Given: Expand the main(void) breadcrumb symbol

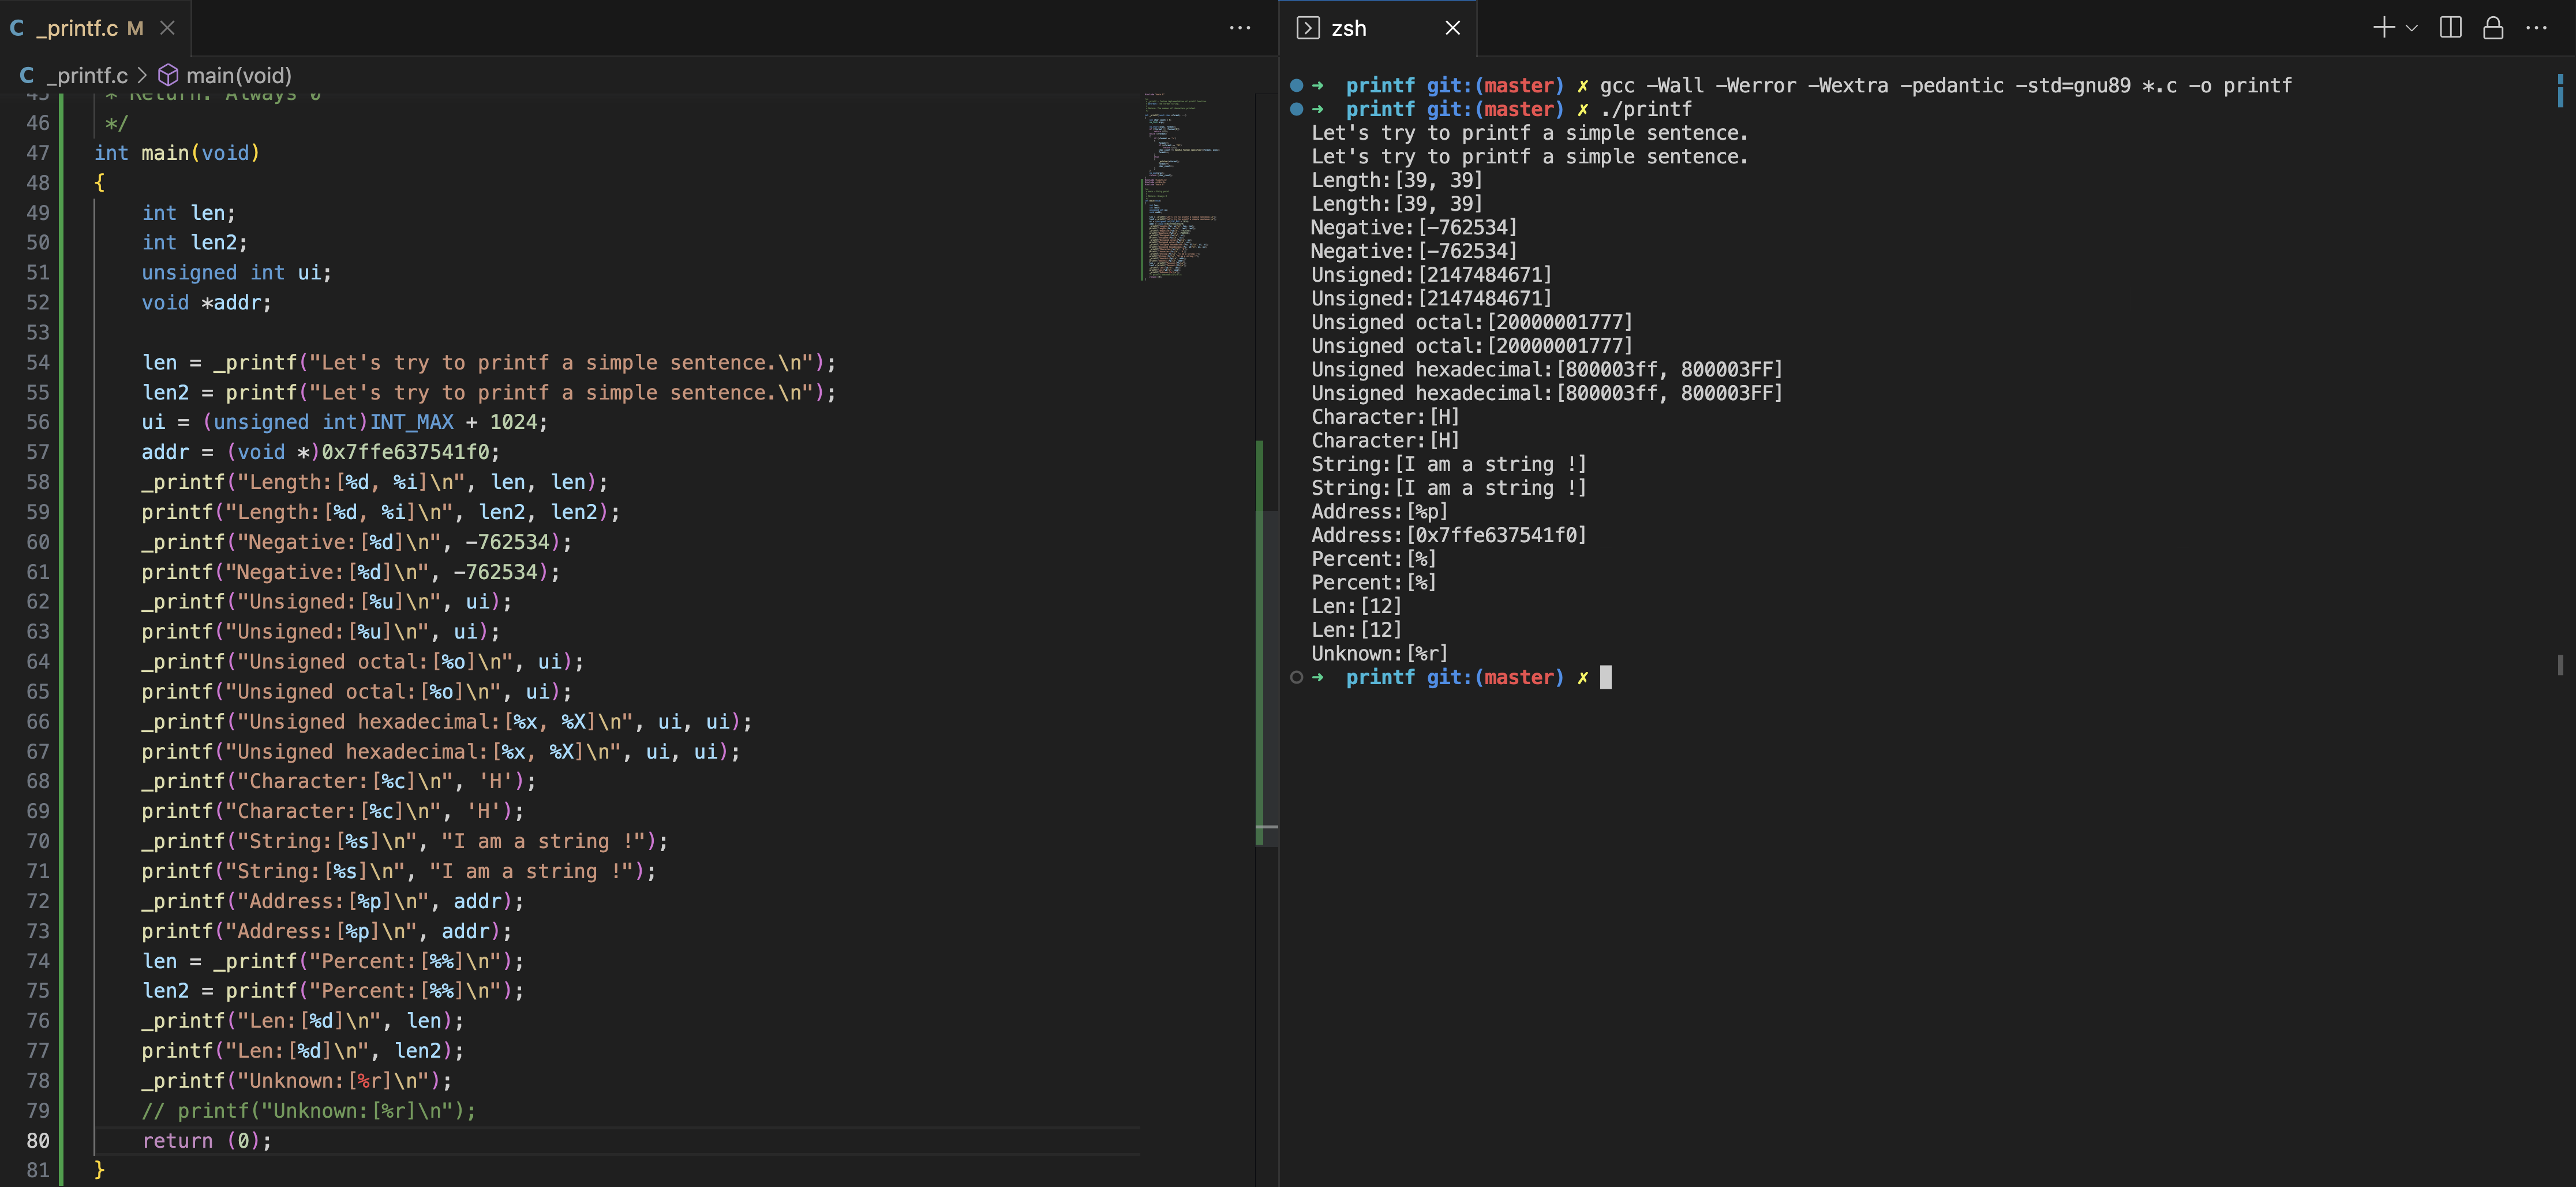Looking at the screenshot, I should [x=238, y=75].
